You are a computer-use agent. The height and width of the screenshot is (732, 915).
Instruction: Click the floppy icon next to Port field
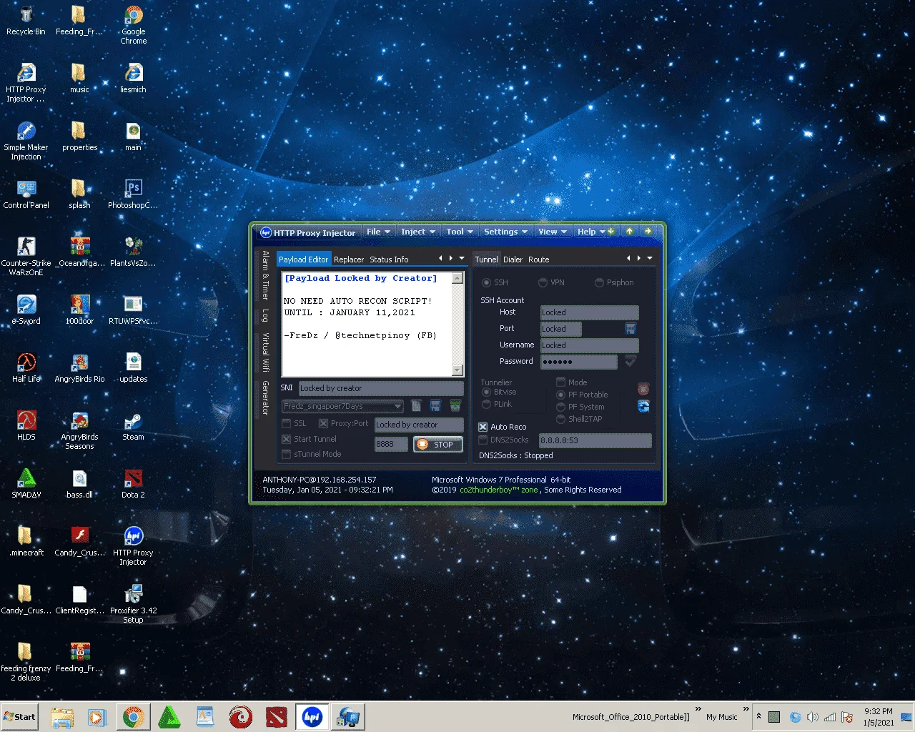point(630,328)
